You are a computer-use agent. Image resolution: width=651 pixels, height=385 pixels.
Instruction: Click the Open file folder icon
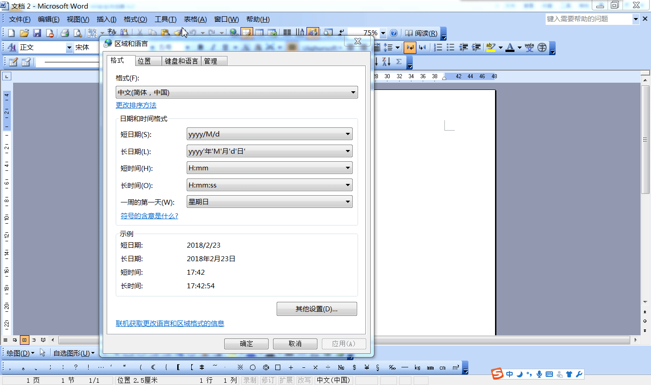(24, 33)
